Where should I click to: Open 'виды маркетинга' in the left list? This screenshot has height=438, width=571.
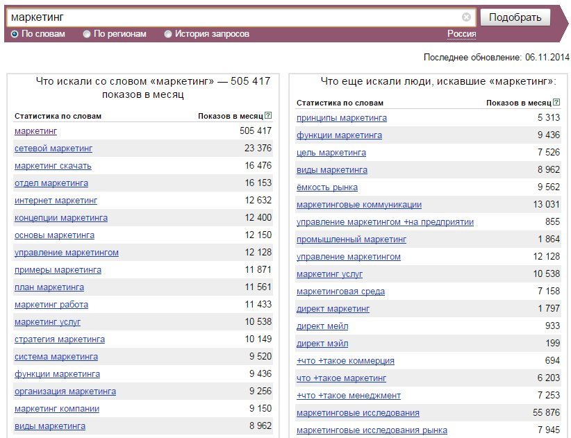click(50, 426)
